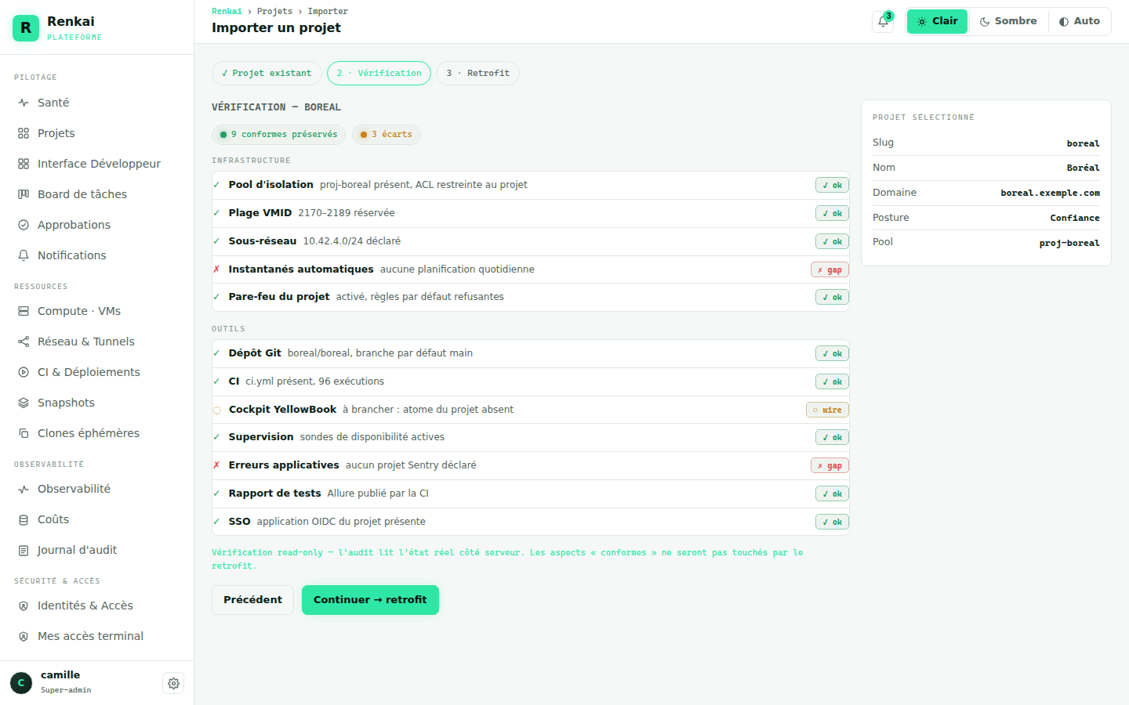Click the Compute · VMs server icon
Viewport: 1129px width, 705px height.
24,311
